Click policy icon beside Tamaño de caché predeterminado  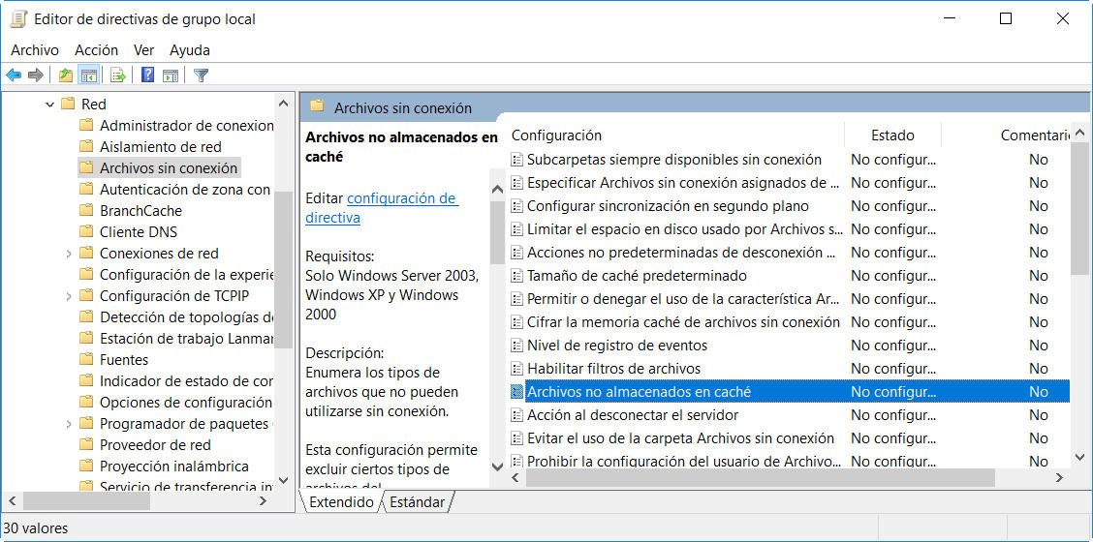517,276
